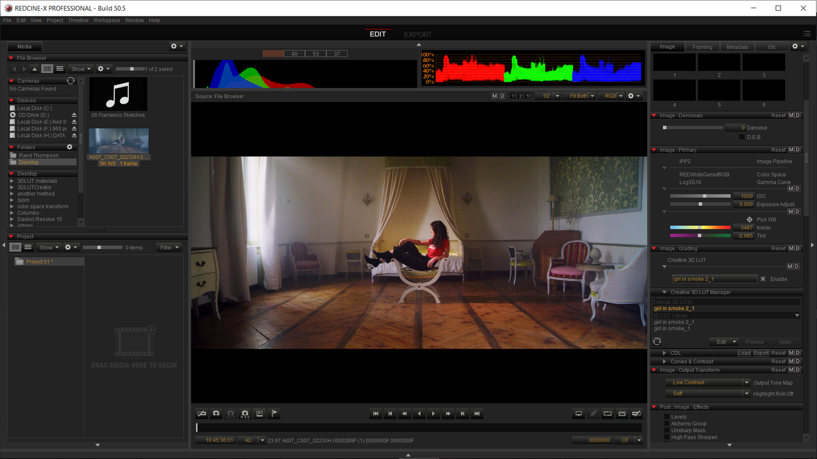Toggle the M button in Image Demosaic header

[791, 115]
